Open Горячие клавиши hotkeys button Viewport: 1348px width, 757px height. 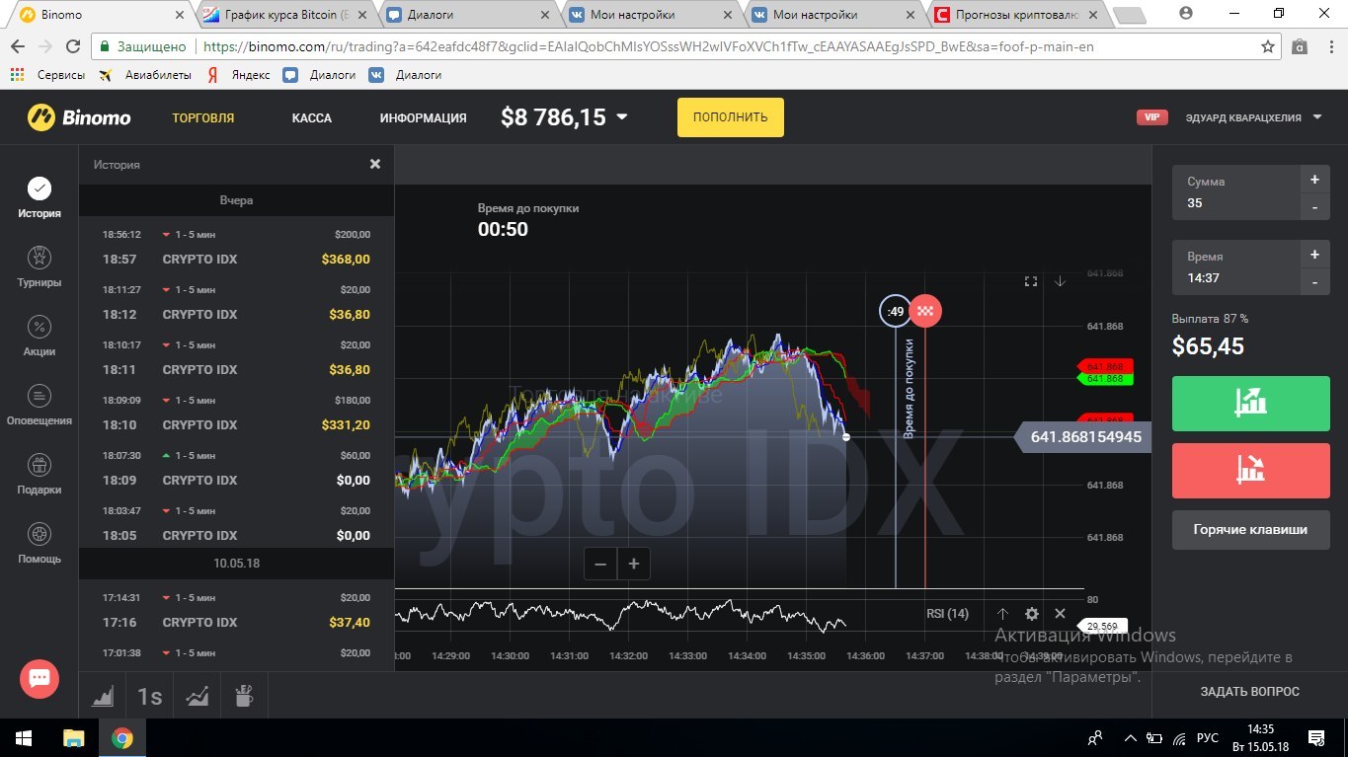(x=1249, y=530)
